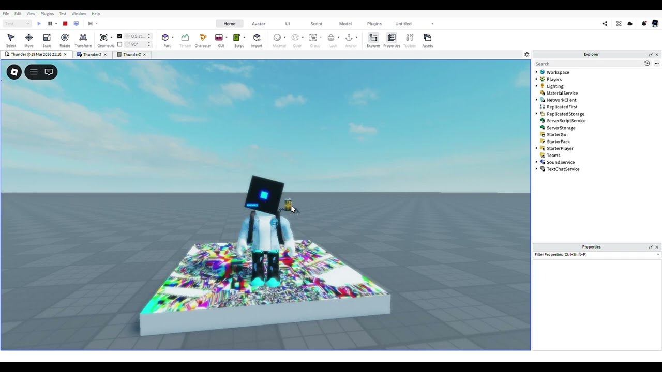Click the share icon in top bar
Viewport: 662px width, 372px height.
pos(605,24)
